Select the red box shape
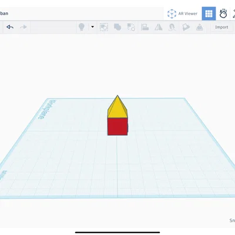This screenshot has width=235, height=235. (x=117, y=126)
